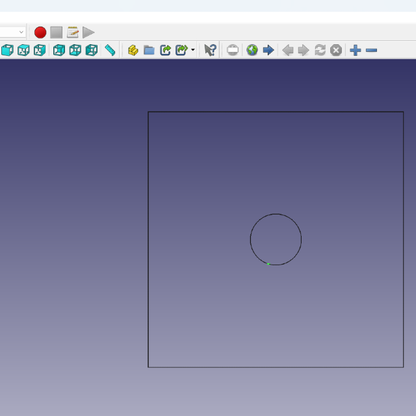Image resolution: width=416 pixels, height=416 pixels.
Task: Create a new part with yellow blocks icon
Action: (x=133, y=50)
